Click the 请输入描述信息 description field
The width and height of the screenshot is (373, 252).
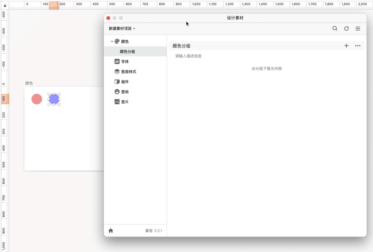tap(188, 56)
